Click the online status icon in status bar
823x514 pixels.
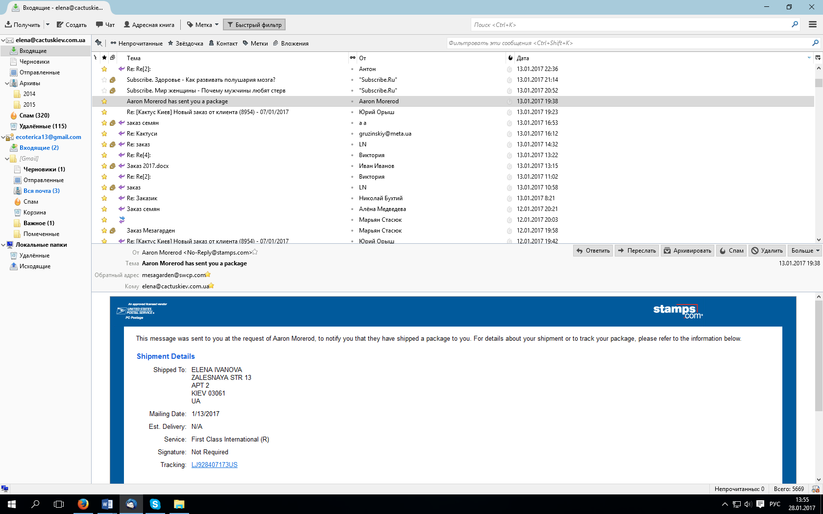click(4, 489)
